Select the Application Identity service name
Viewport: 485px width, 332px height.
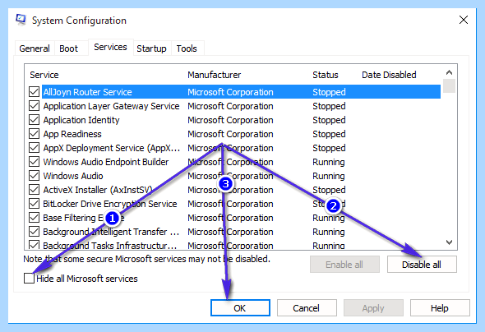[81, 120]
